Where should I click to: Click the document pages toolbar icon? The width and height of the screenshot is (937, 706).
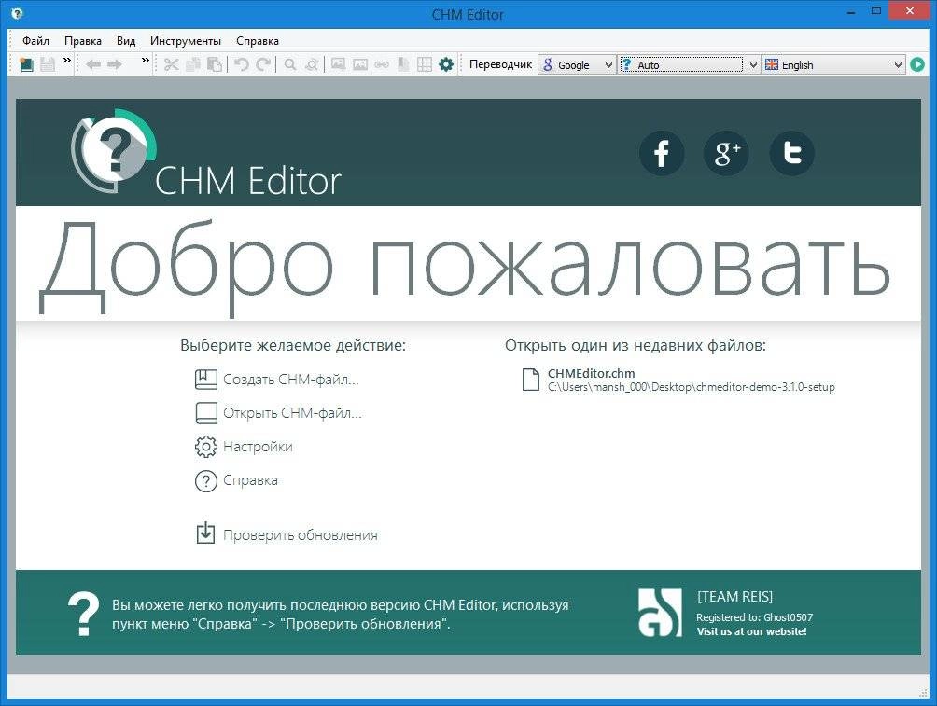tap(403, 64)
